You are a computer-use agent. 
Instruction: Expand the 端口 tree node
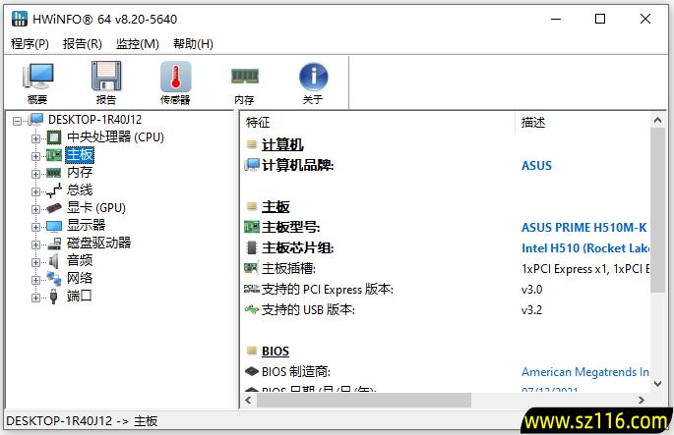point(35,298)
